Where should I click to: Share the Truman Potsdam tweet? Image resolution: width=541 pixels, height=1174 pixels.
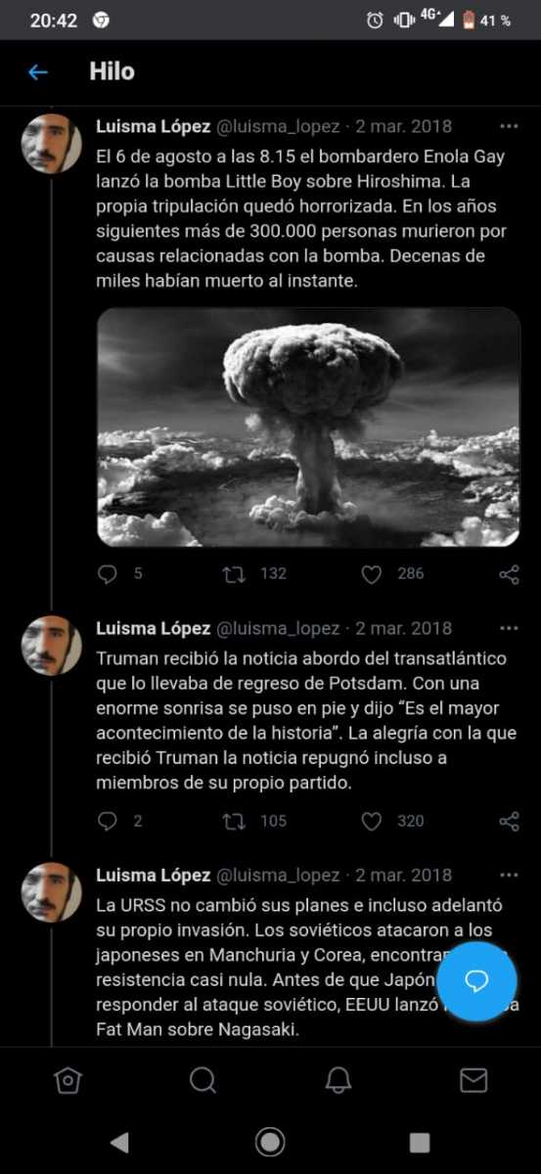509,822
